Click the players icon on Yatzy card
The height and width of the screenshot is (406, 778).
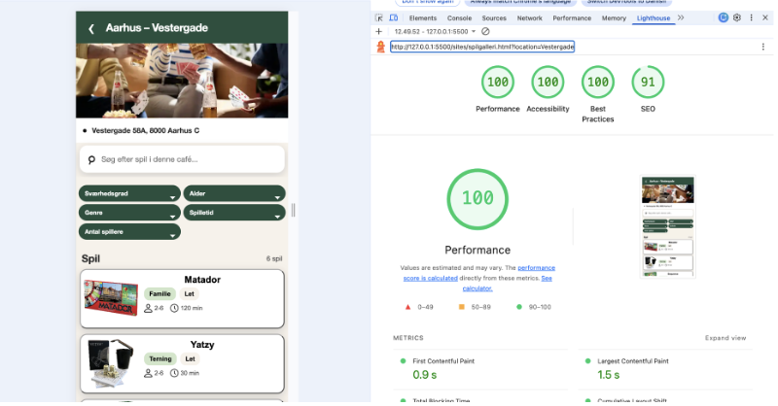point(148,373)
